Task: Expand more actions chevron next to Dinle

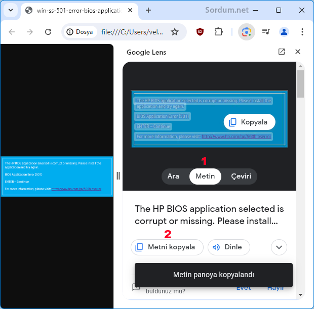Action: 279,247
